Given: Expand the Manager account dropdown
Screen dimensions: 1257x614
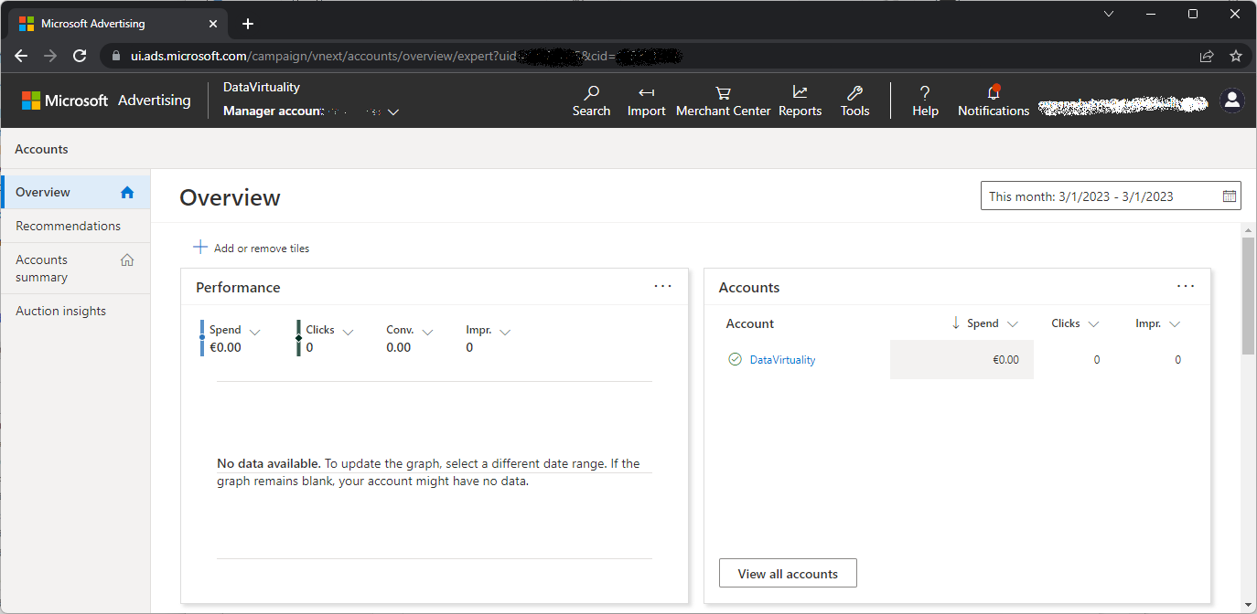Looking at the screenshot, I should tap(393, 111).
